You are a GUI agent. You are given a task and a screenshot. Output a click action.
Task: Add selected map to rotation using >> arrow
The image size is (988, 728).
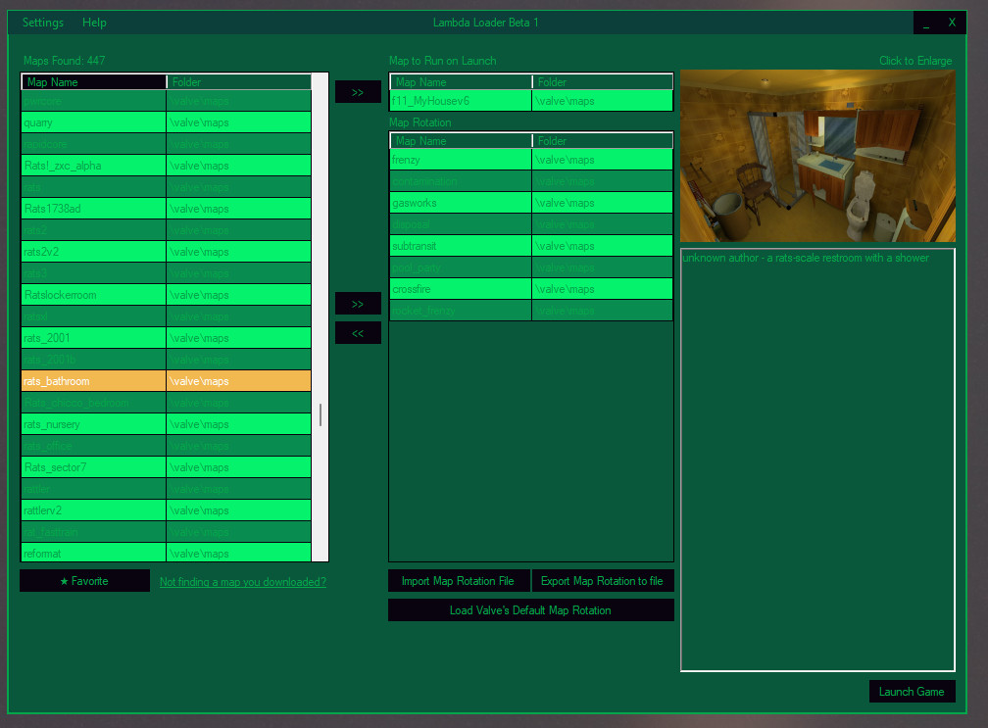tap(358, 303)
